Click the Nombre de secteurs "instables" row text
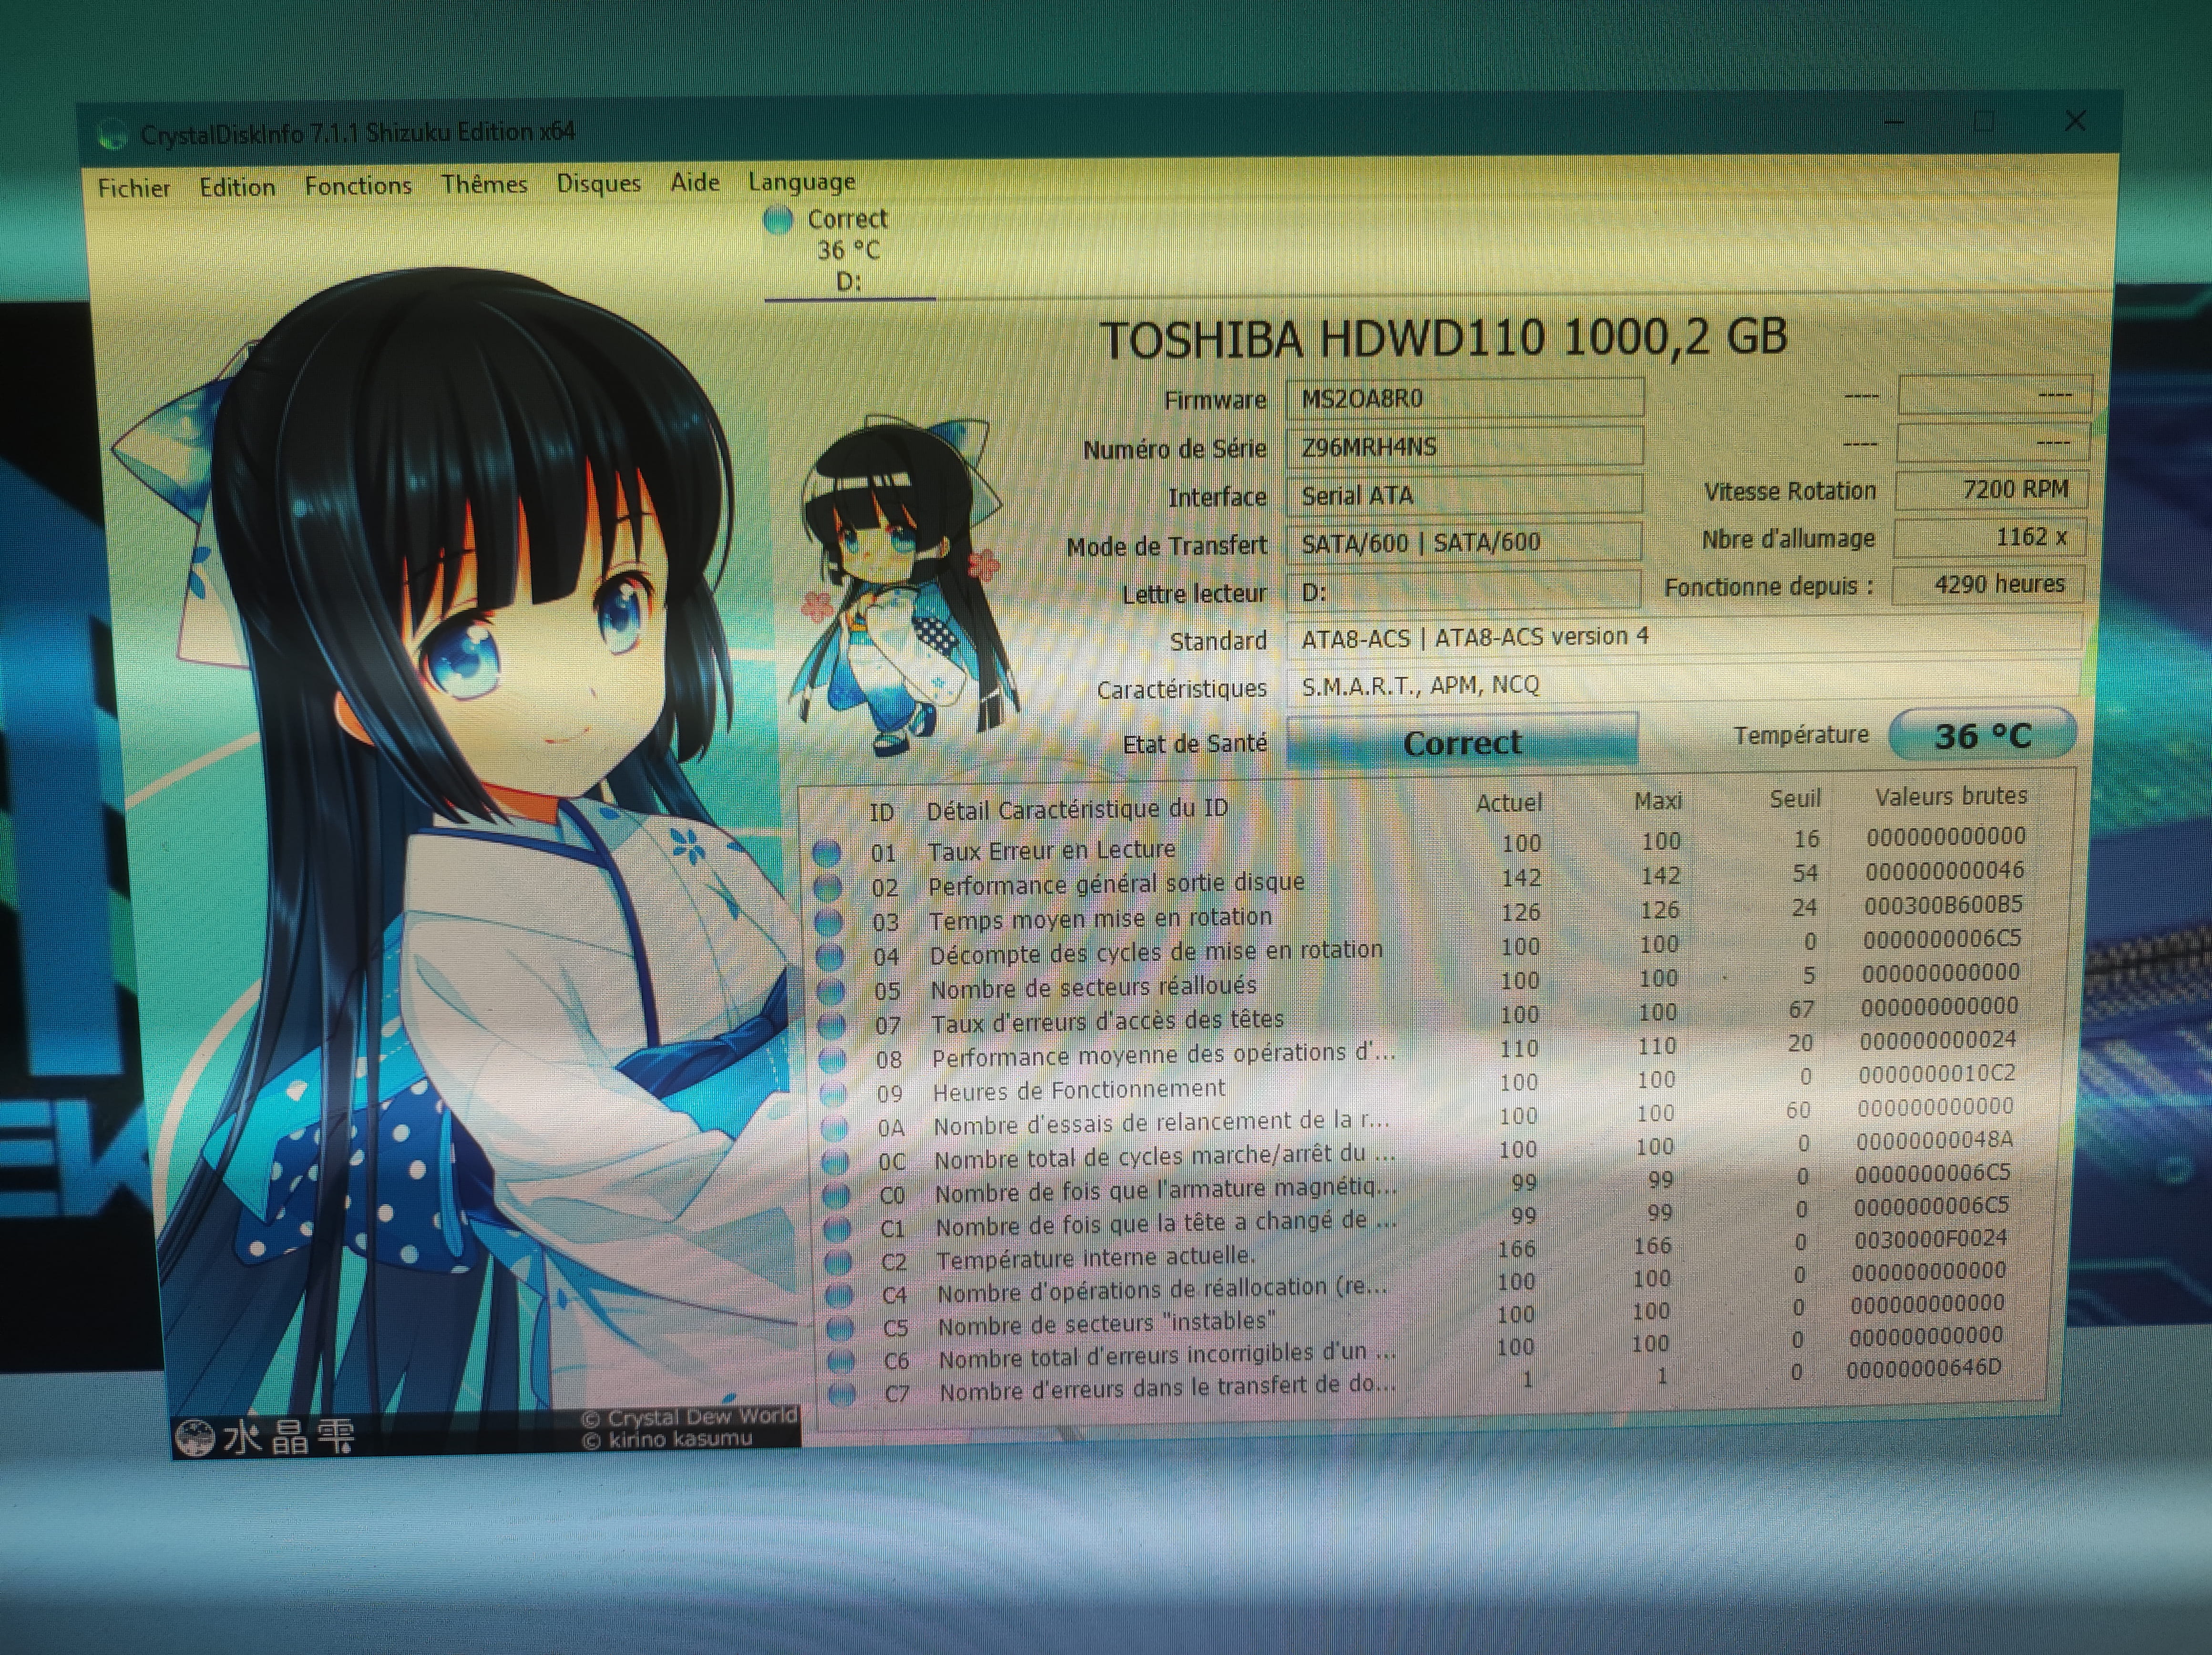 (x=1106, y=1323)
